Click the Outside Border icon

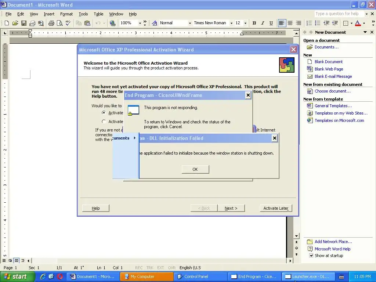(346, 23)
